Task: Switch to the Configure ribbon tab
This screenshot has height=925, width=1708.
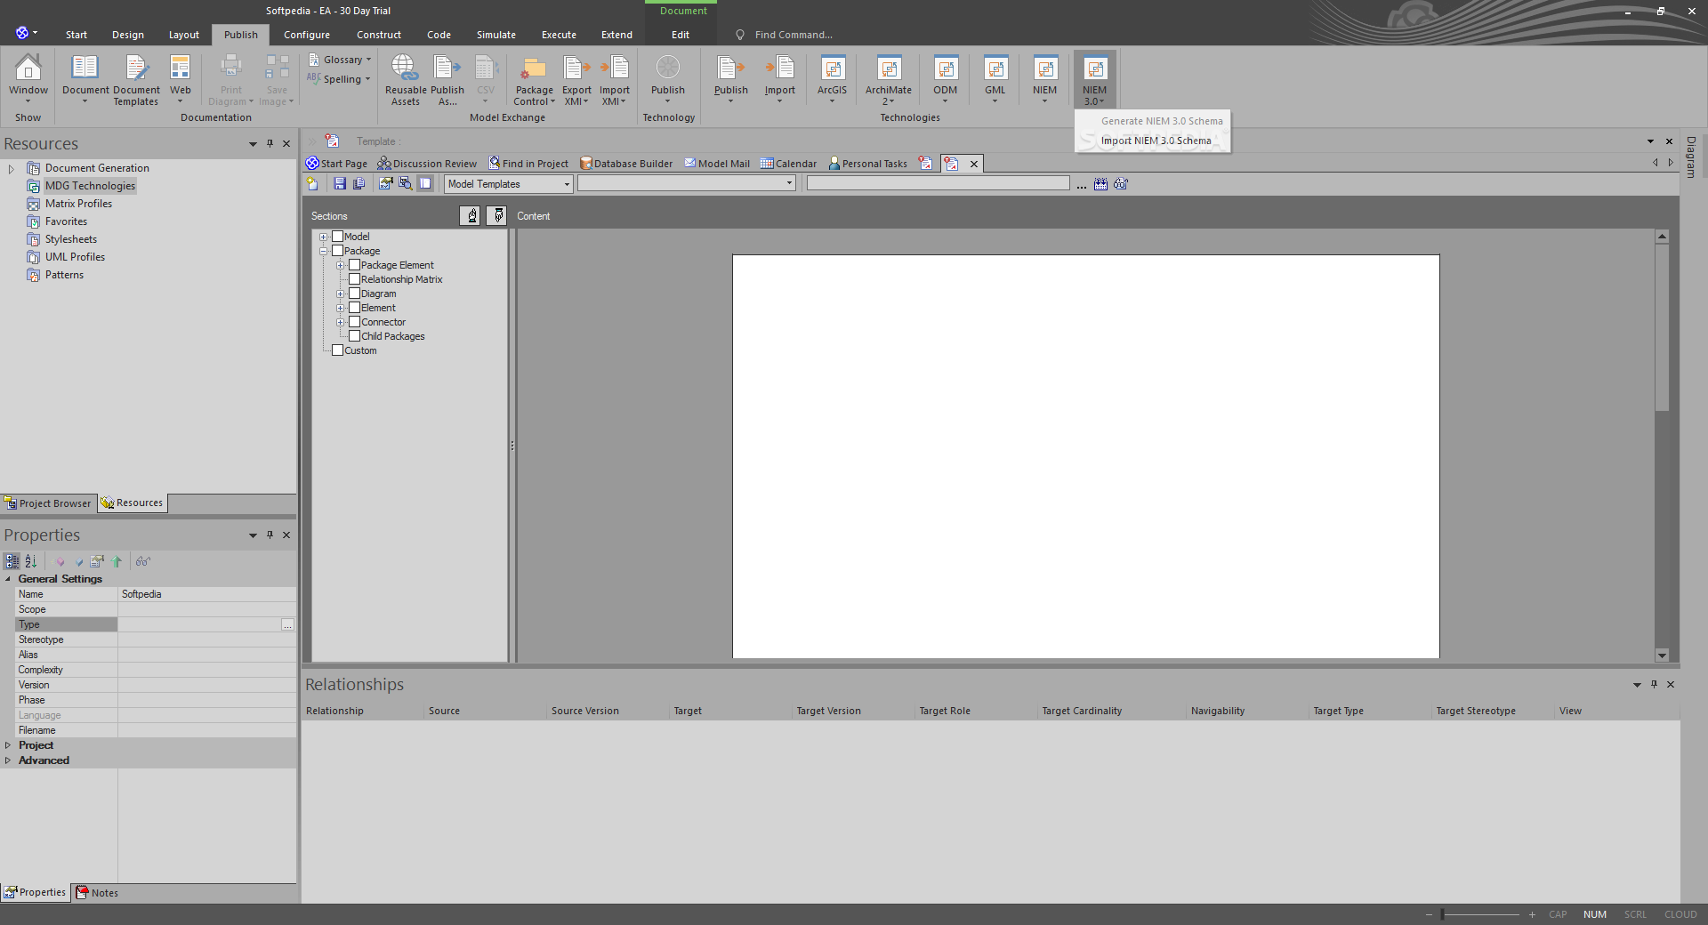Action: point(307,35)
